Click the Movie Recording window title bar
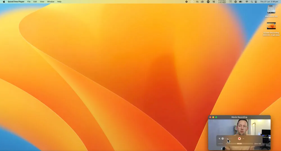The image size is (281, 151). (239, 117)
